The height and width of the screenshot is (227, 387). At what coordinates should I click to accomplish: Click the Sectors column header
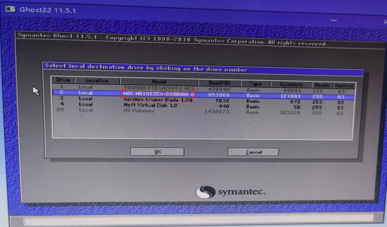tap(343, 86)
